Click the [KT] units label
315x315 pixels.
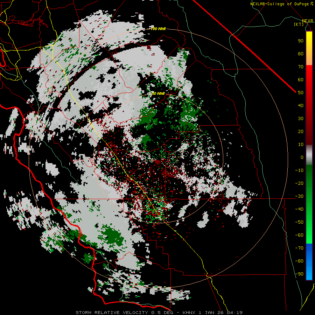click(299, 24)
